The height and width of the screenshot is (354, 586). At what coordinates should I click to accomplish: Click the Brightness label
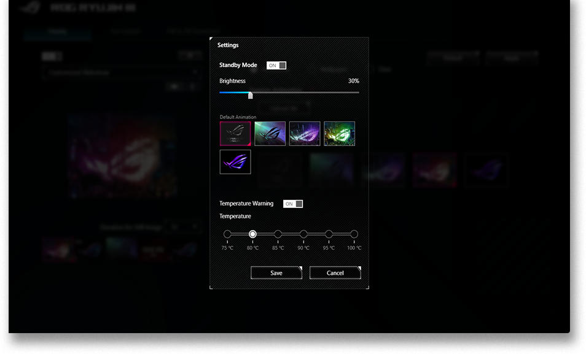232,81
